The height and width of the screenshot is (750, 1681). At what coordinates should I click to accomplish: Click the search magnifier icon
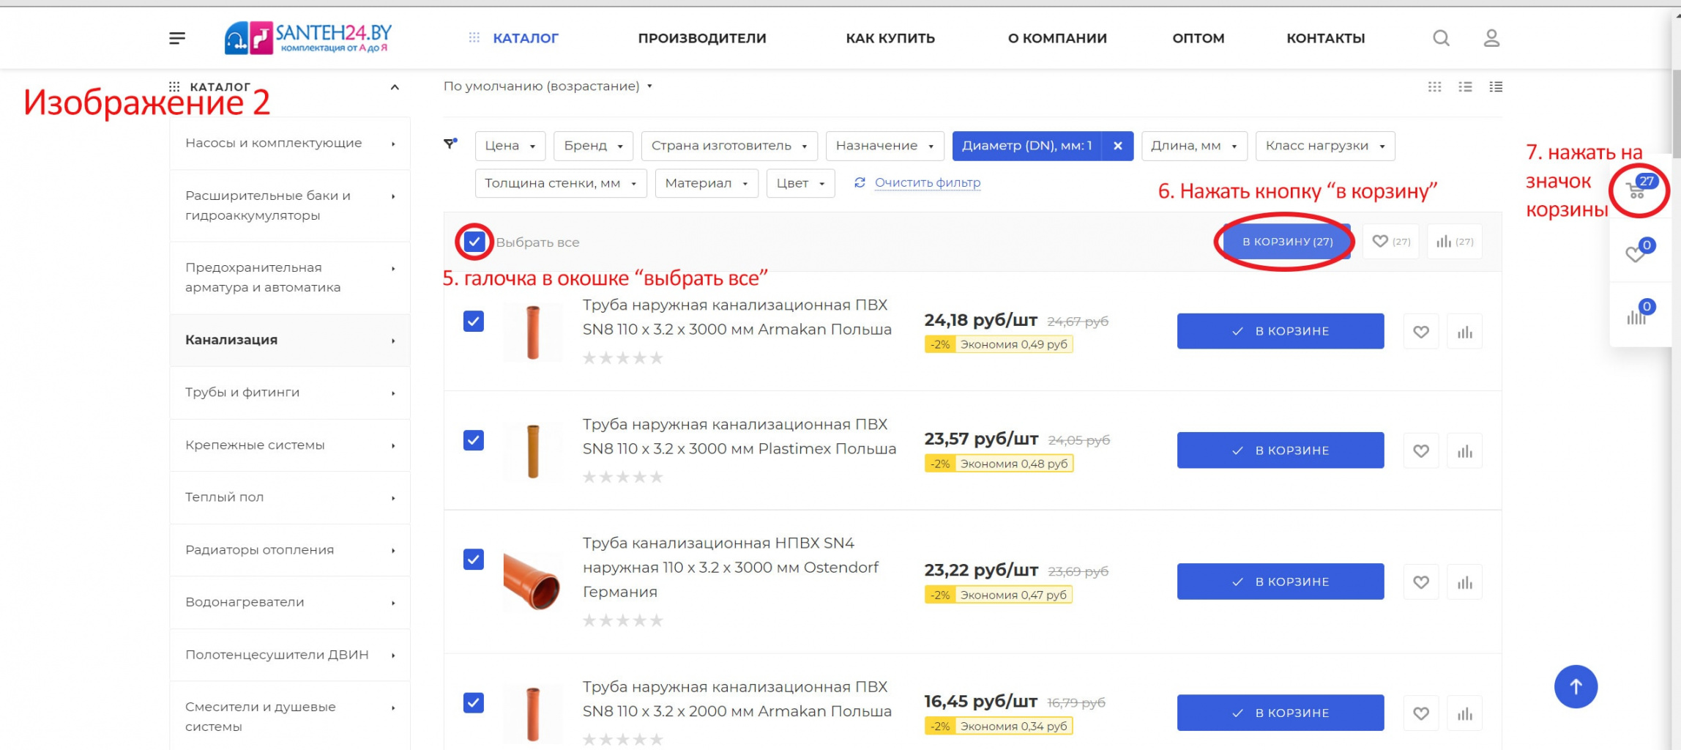1441,38
